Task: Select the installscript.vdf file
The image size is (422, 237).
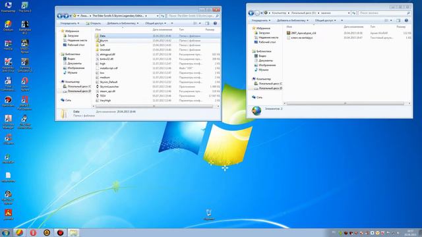Action: 107,68
